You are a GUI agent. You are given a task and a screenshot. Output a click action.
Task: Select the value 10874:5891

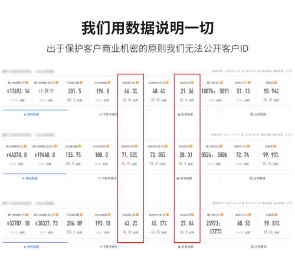(215, 91)
